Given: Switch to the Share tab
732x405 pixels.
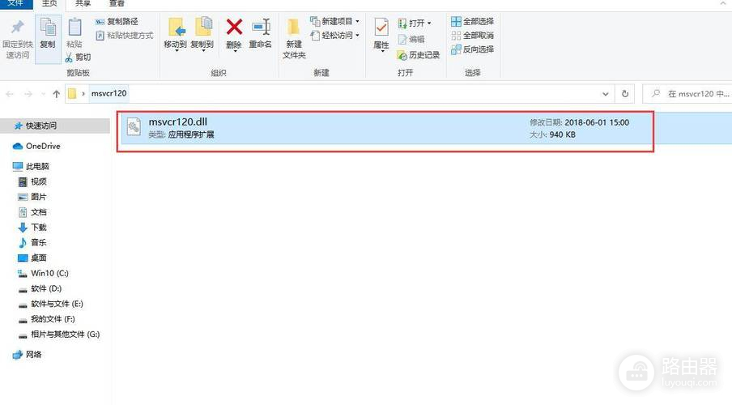Looking at the screenshot, I should (83, 4).
